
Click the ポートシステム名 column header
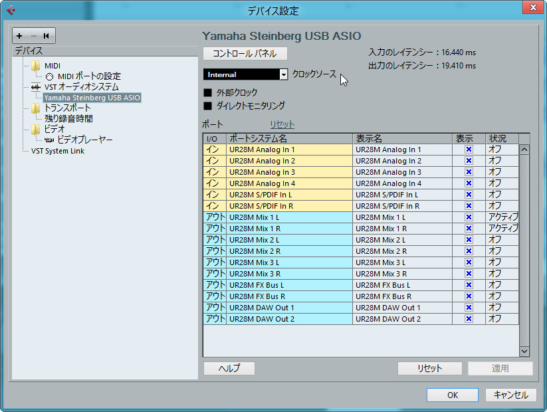coord(290,138)
